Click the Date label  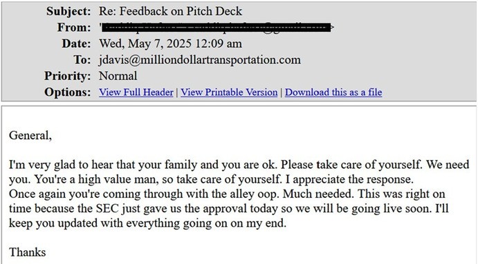coord(76,43)
